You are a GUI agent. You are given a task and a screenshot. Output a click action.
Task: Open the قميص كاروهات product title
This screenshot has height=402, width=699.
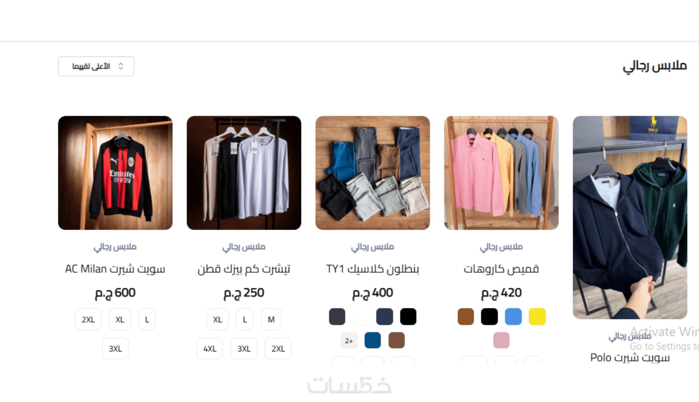(x=501, y=269)
